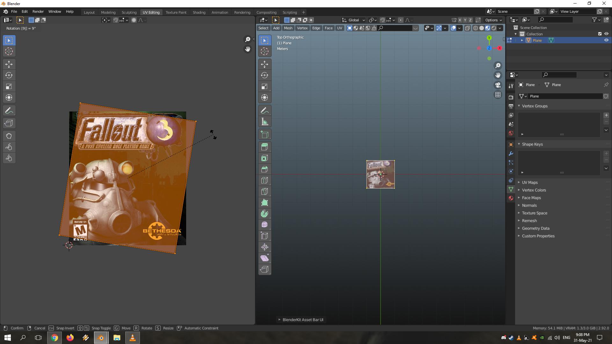
Task: Click the Select menu button in viewport
Action: coord(263,28)
